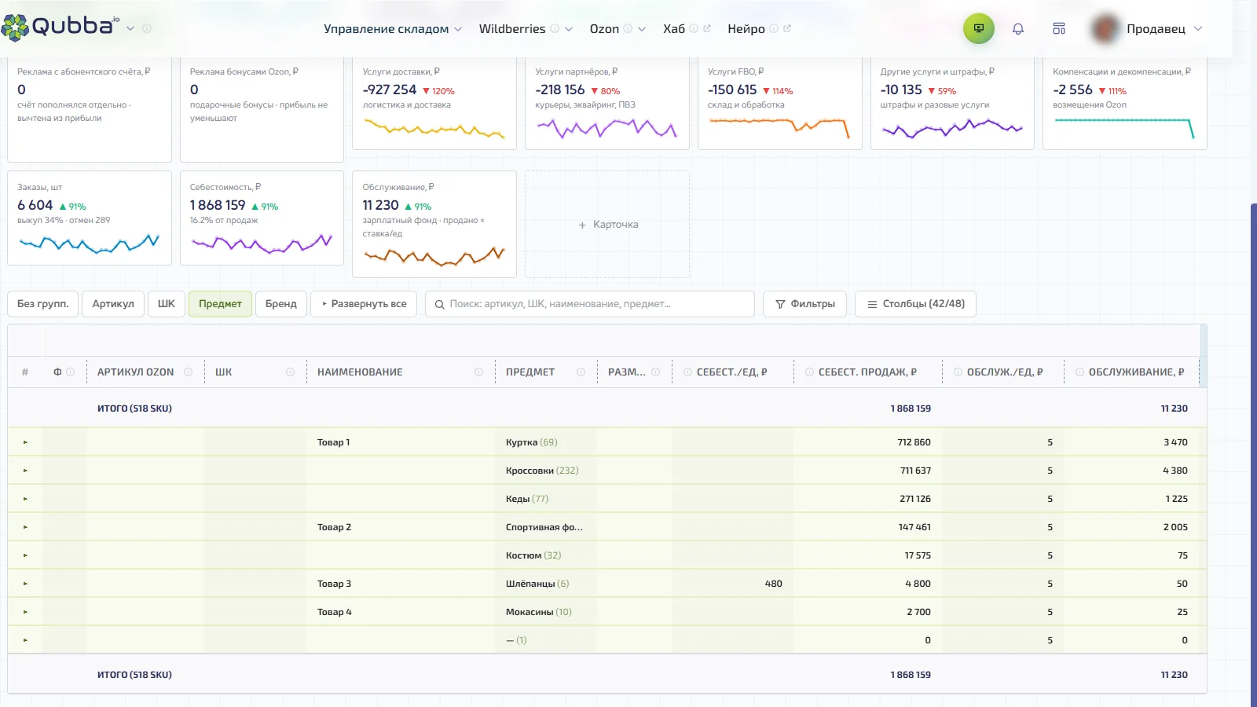Group table by Артикул
Screen dimensions: 1257x707
click(113, 304)
